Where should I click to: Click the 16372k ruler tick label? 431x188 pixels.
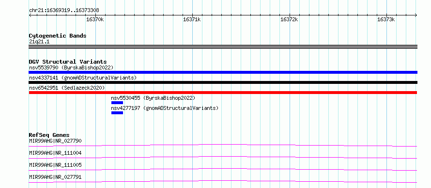pos(289,19)
